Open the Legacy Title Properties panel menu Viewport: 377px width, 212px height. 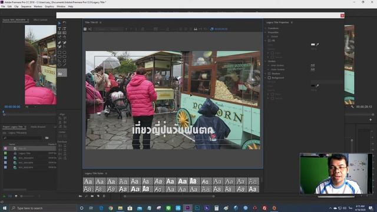click(x=292, y=22)
